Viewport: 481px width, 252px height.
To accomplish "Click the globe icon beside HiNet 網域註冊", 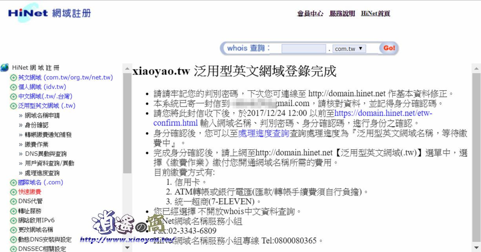I will (x=5, y=68).
